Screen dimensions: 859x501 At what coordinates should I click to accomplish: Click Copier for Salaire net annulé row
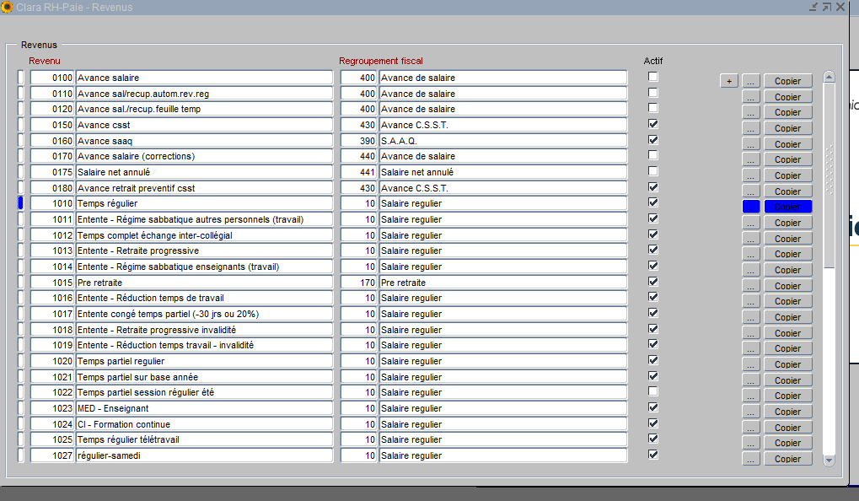pyautogui.click(x=787, y=175)
